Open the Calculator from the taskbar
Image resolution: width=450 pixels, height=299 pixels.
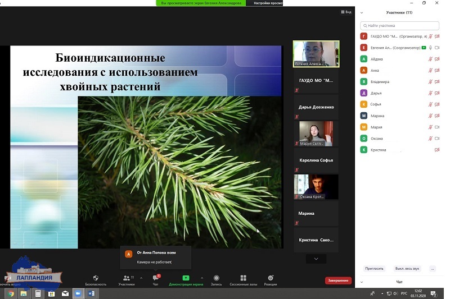pos(38,293)
